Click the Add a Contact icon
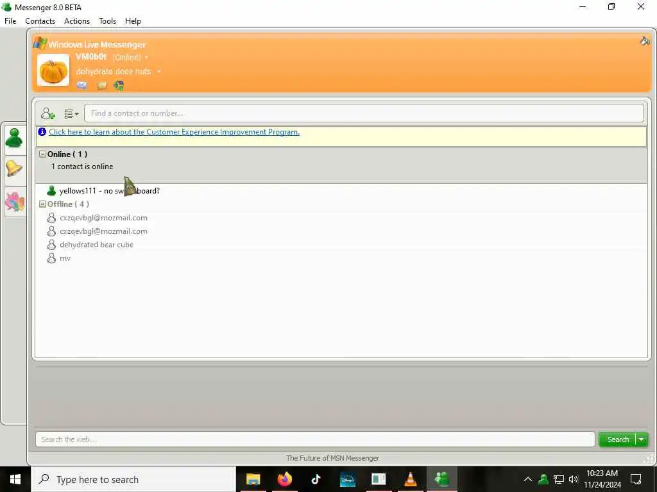This screenshot has height=492, width=657. (x=47, y=113)
